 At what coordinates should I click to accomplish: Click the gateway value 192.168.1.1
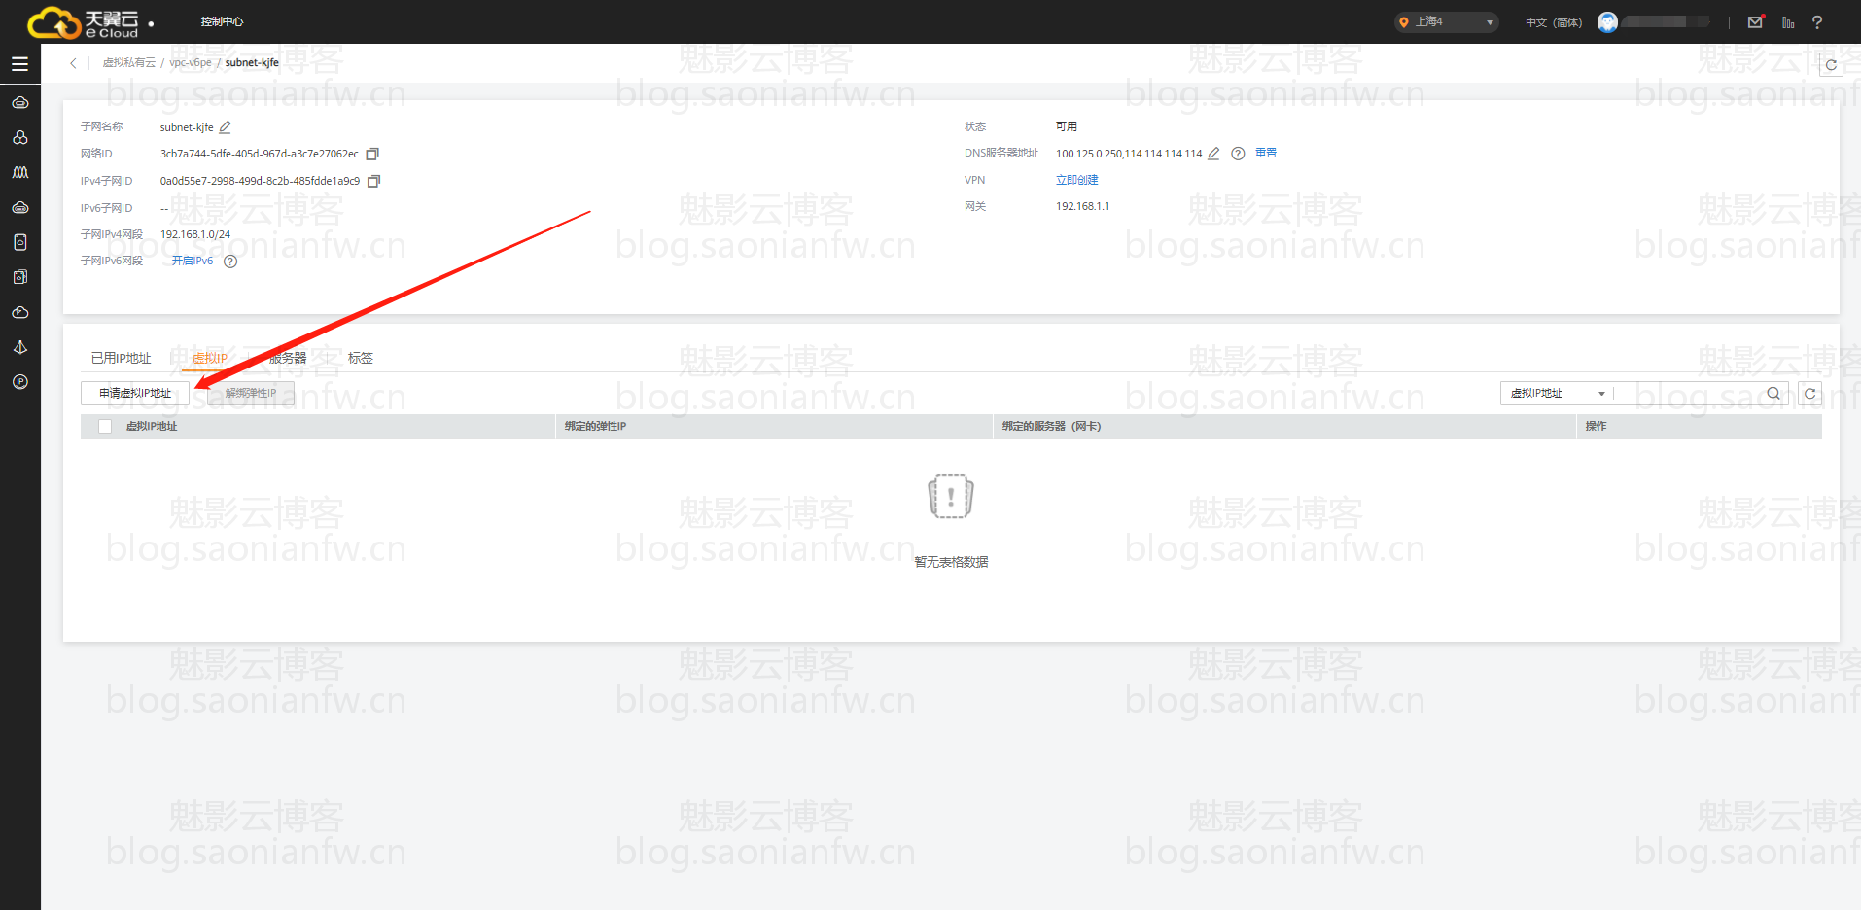pos(1082,207)
